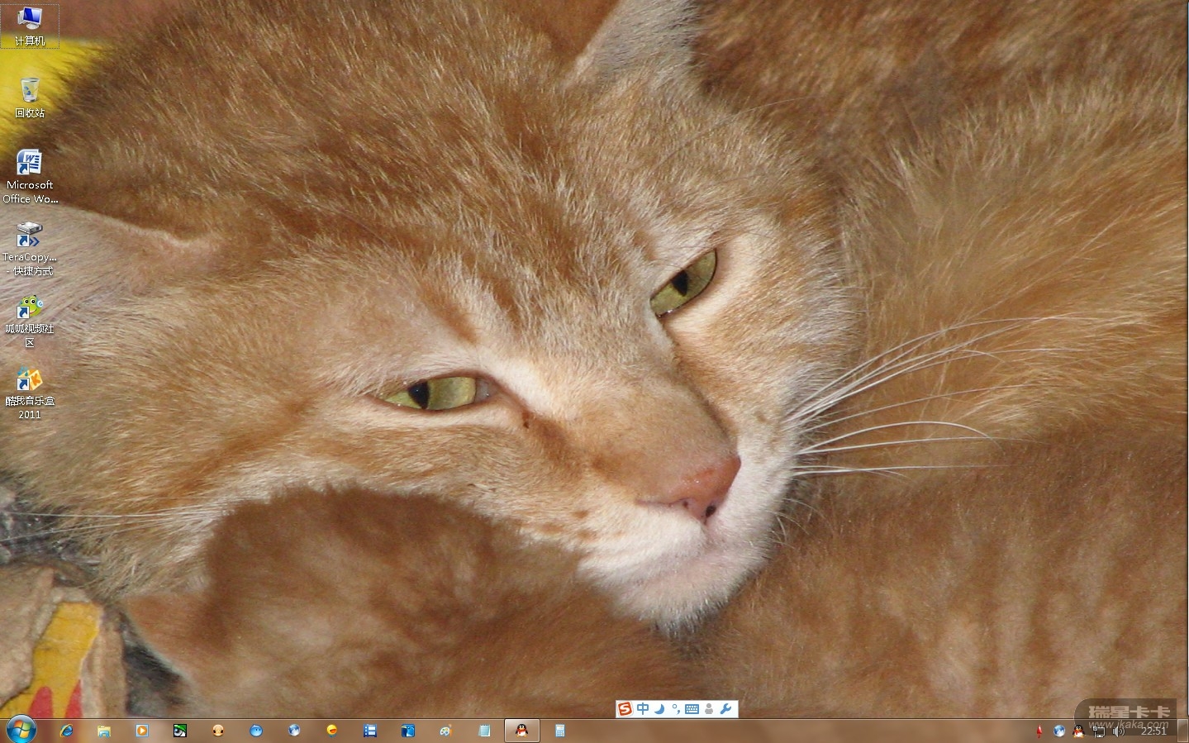Select the Microsoft Office Word shortcut
1189x743 pixels.
click(30, 176)
